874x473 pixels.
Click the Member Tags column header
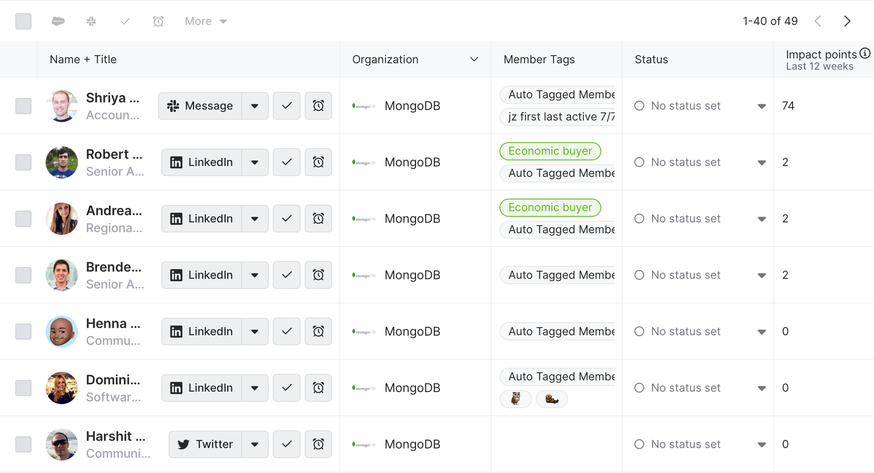click(539, 60)
